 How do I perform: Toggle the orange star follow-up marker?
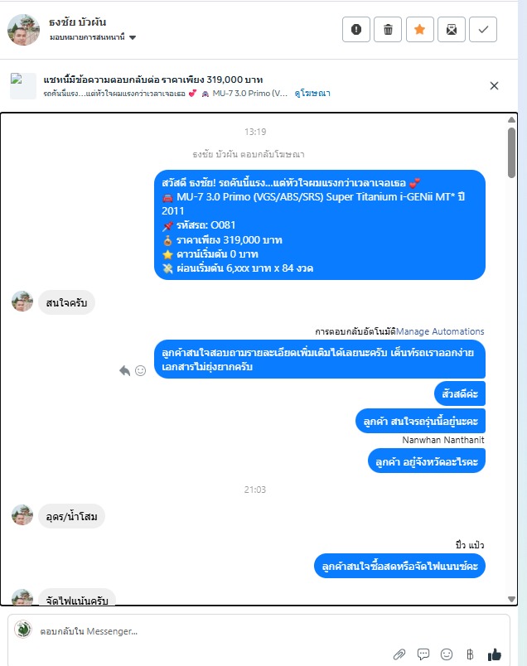[x=420, y=29]
